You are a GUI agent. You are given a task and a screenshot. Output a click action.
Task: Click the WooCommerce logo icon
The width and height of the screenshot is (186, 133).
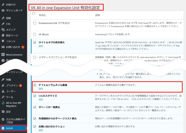(x=3, y=55)
